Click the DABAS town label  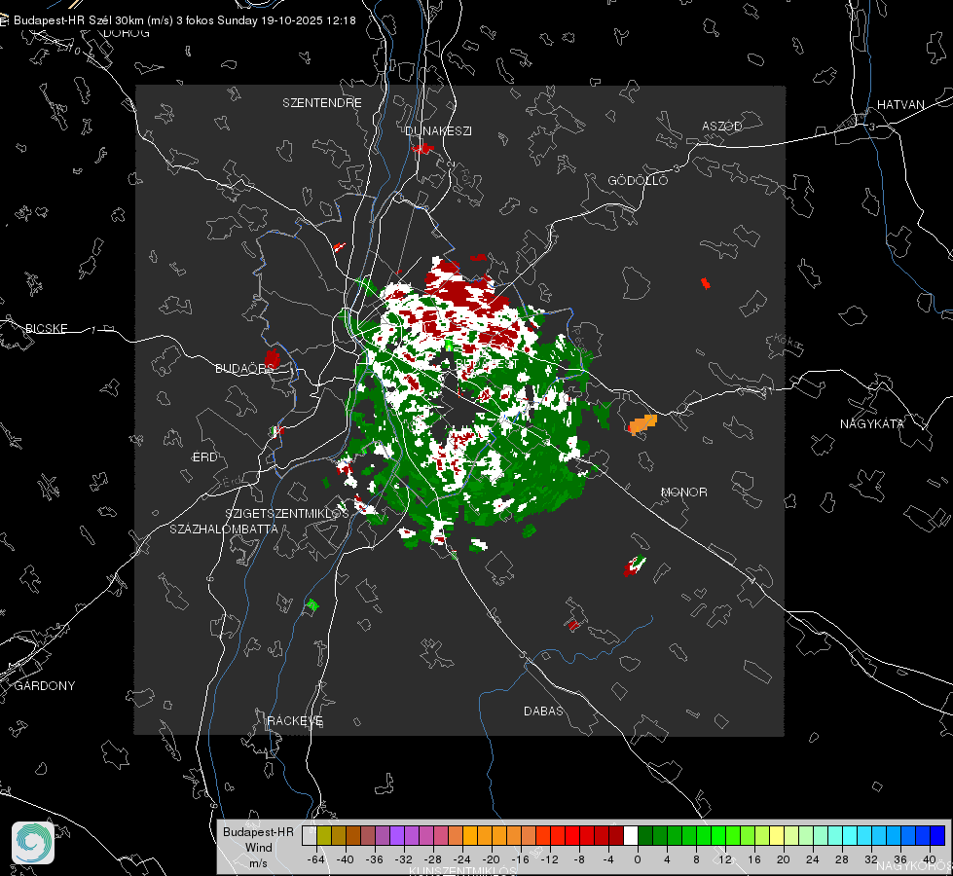tap(543, 711)
